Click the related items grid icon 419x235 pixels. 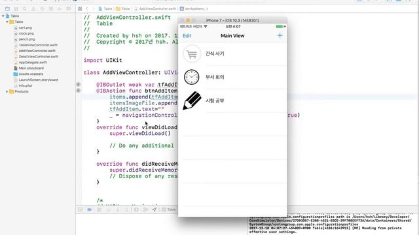pos(80,8)
